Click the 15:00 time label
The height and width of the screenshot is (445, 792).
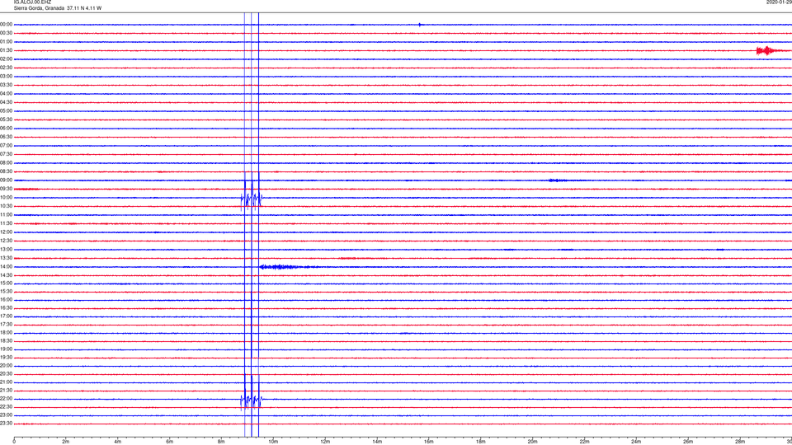coord(6,283)
